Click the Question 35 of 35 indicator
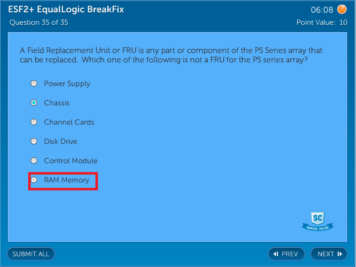Viewport: 356px width, 267px height. click(39, 23)
